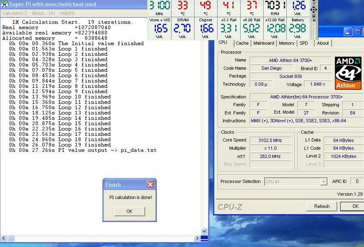Switch to the Cache tab
Image resolution: width=364 pixels, height=247 pixels.
pos(242,43)
